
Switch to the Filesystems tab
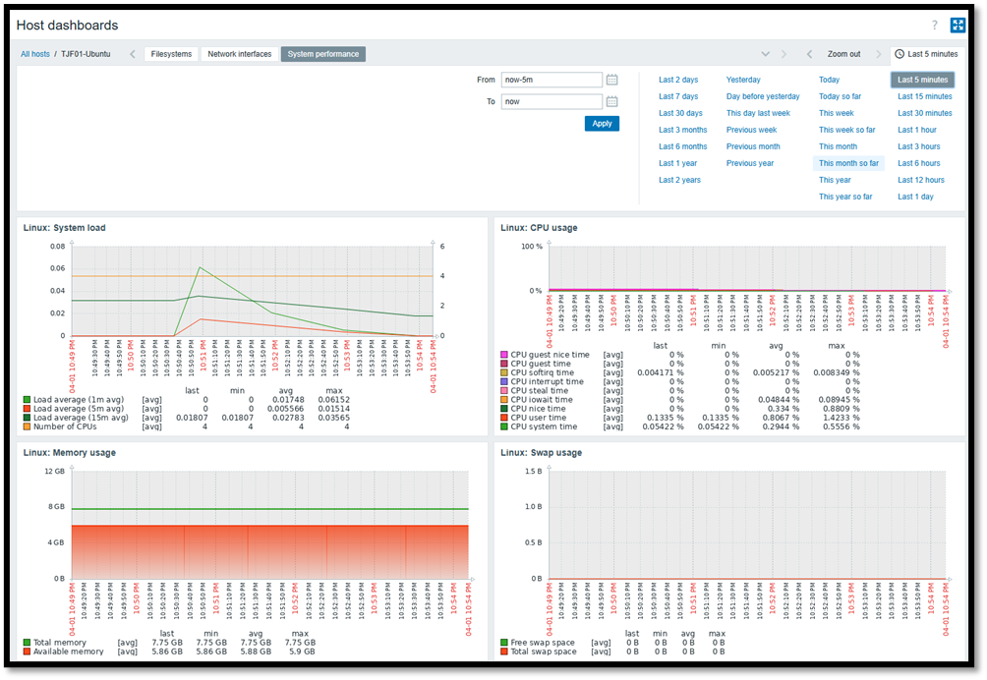(x=171, y=54)
